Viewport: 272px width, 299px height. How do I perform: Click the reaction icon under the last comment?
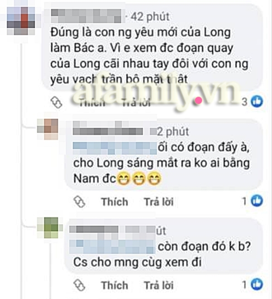79,285
